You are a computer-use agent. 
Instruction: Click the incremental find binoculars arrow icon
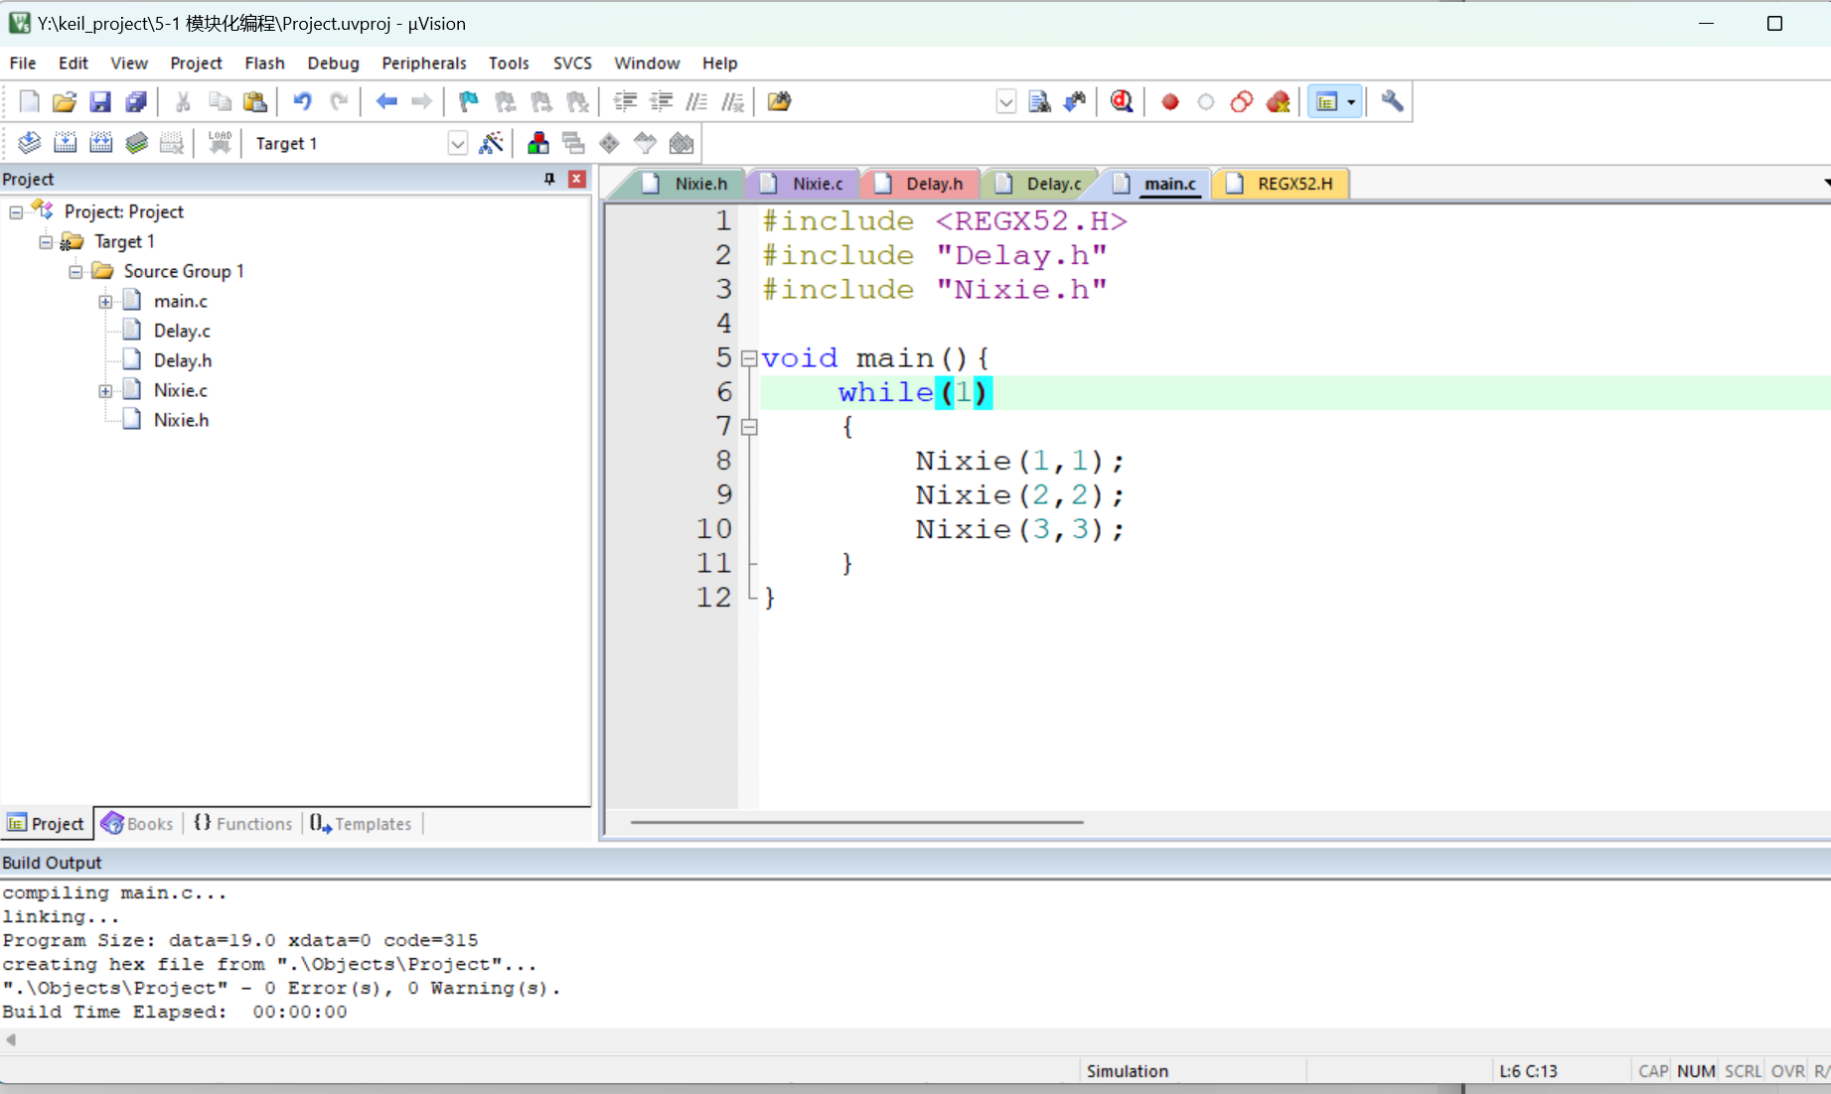tap(1074, 101)
